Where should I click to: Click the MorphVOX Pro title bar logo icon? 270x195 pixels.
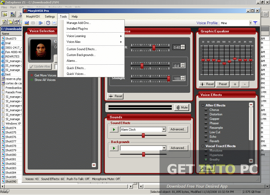click(26, 11)
